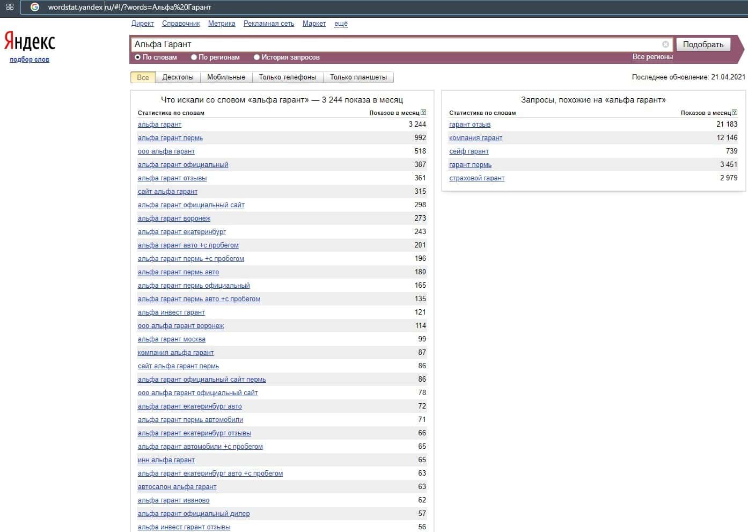This screenshot has height=532, width=748.
Task: Select the 'По регионам' radio button
Action: pos(194,57)
